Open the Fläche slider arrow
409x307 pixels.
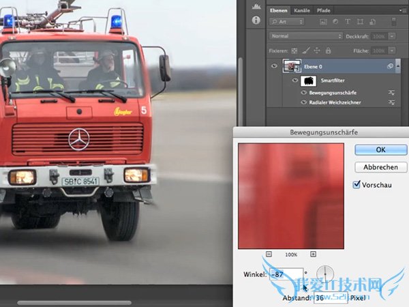click(392, 50)
